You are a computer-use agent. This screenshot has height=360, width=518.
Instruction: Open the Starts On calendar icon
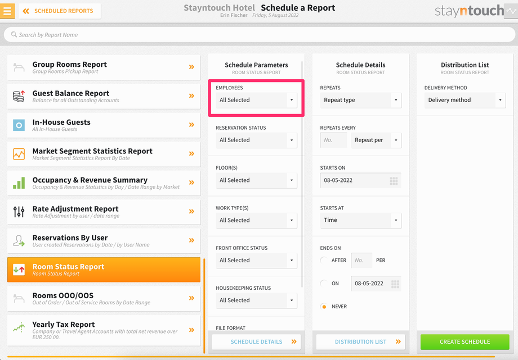click(394, 181)
